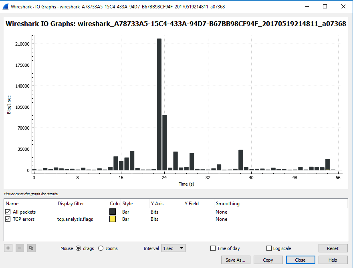Click the 'Time (s)' x-axis label

click(186, 184)
